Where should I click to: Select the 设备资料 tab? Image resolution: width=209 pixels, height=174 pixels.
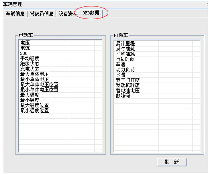coord(68,14)
